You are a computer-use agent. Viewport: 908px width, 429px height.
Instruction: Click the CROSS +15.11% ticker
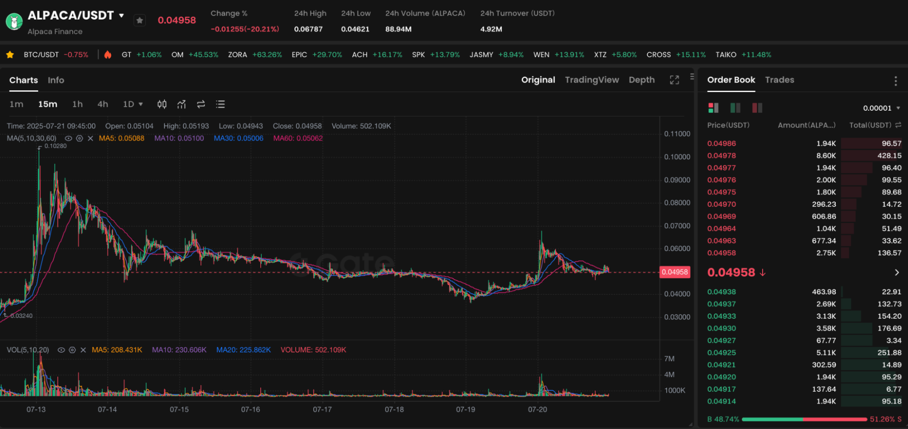click(676, 54)
